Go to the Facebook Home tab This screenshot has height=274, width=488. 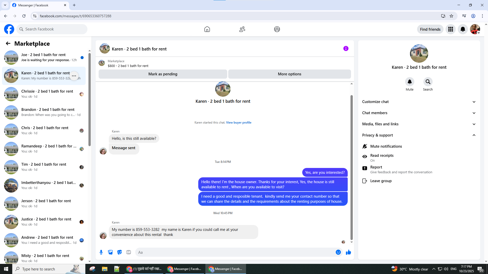tap(207, 29)
